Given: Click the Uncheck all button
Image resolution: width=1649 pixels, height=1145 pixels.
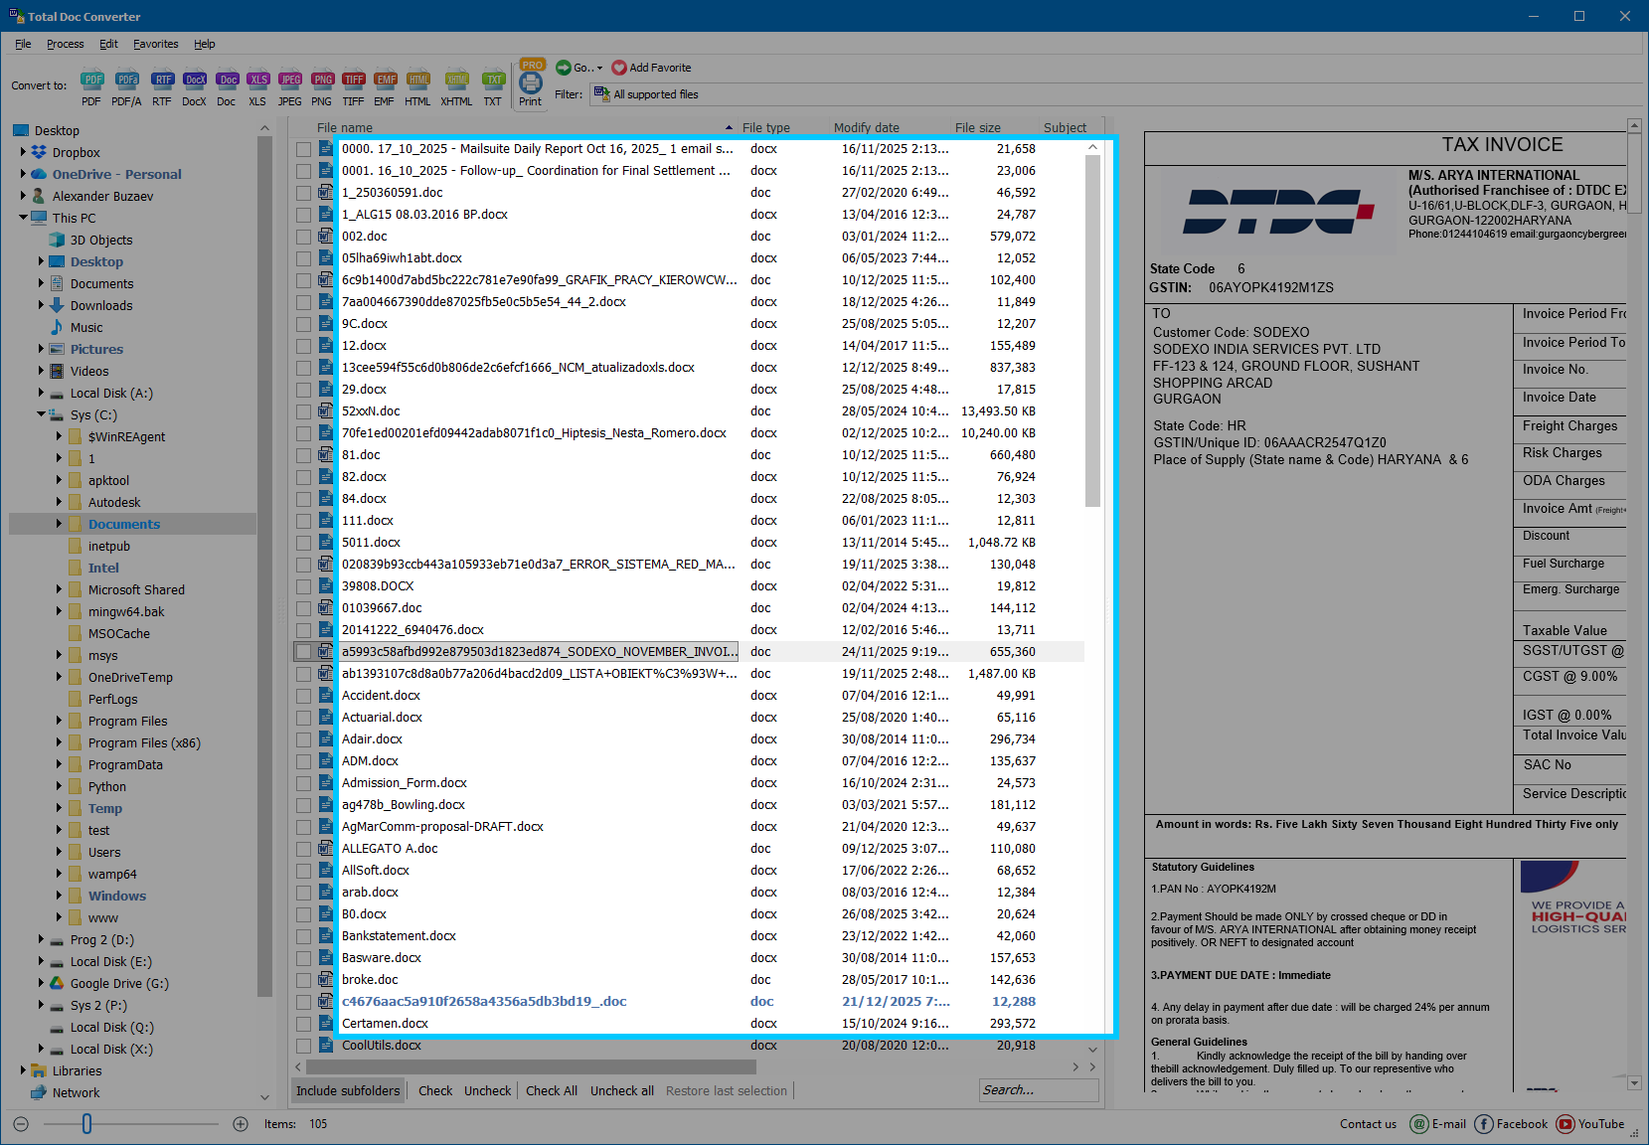Looking at the screenshot, I should point(621,1090).
